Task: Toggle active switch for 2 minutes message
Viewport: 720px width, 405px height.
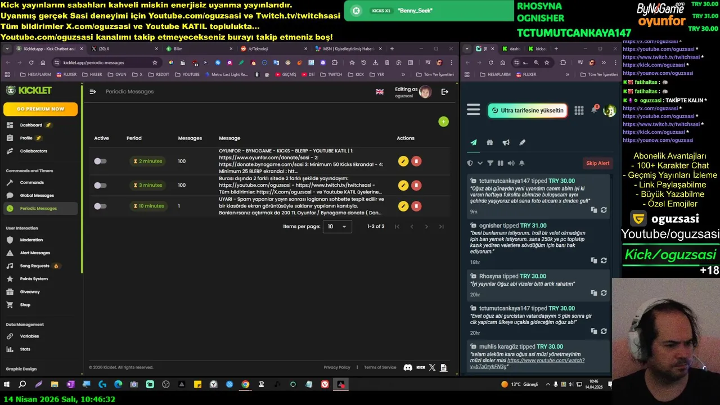Action: (x=100, y=161)
